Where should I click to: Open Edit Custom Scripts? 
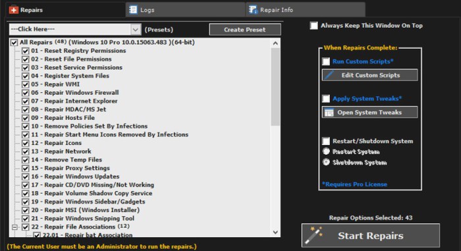pyautogui.click(x=370, y=75)
